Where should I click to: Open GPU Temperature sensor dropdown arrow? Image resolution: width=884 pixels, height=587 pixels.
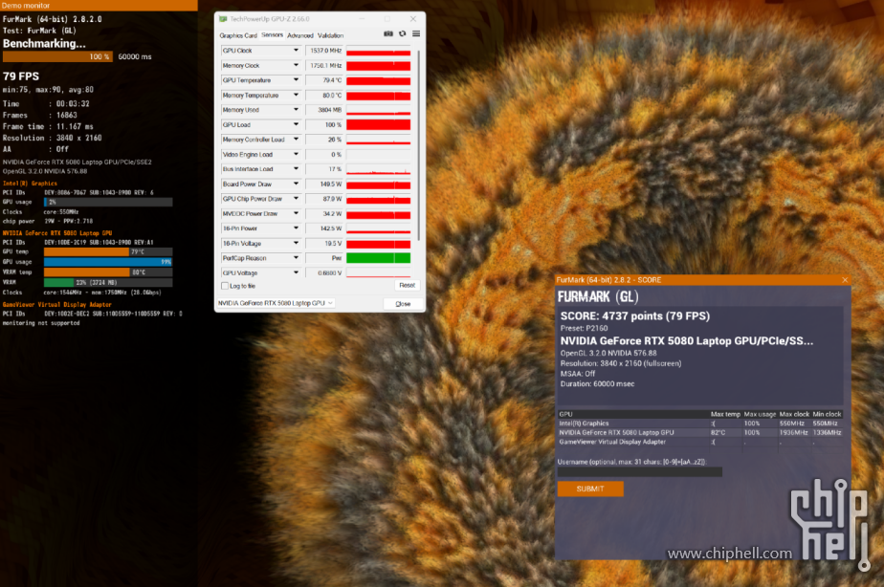[x=296, y=80]
